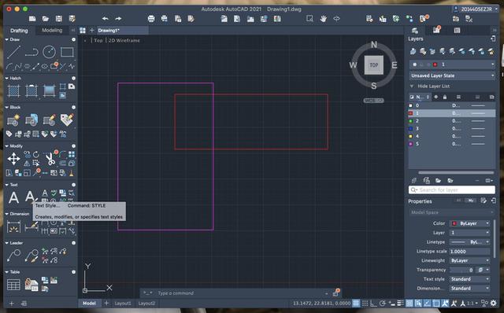Click the Insert Block icon
This screenshot has height=313, width=504.
31,120
